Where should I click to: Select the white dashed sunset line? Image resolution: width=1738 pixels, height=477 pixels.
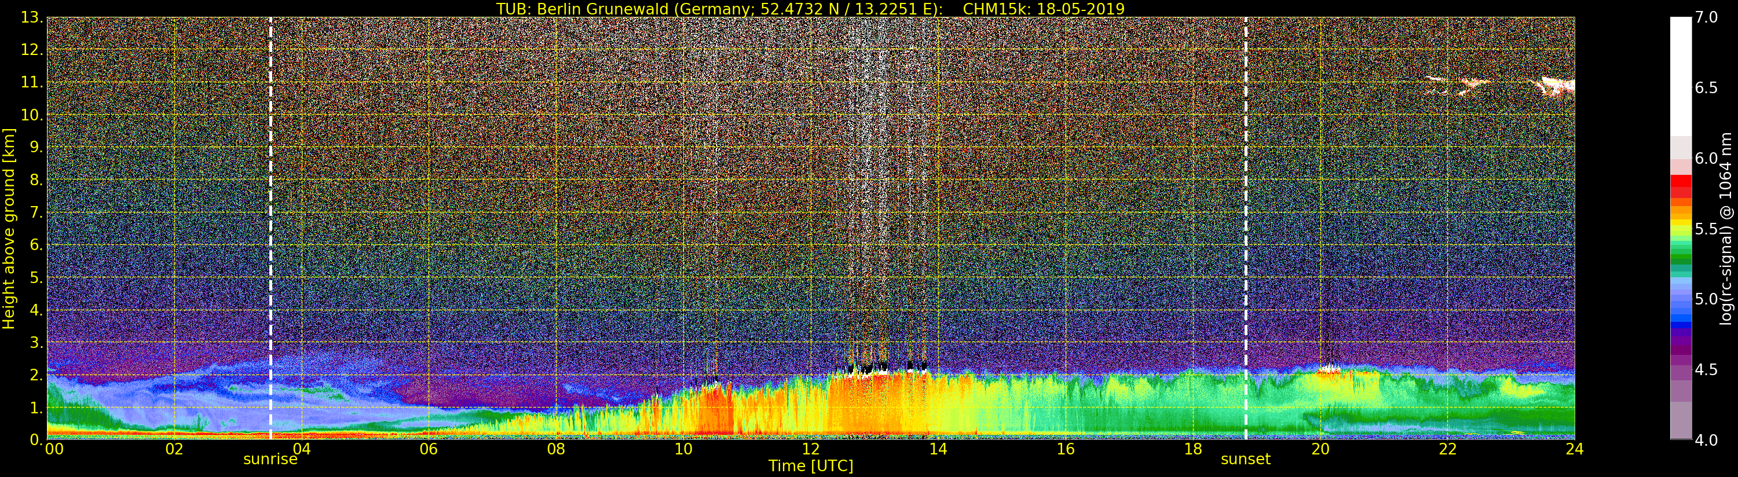pos(1246,228)
